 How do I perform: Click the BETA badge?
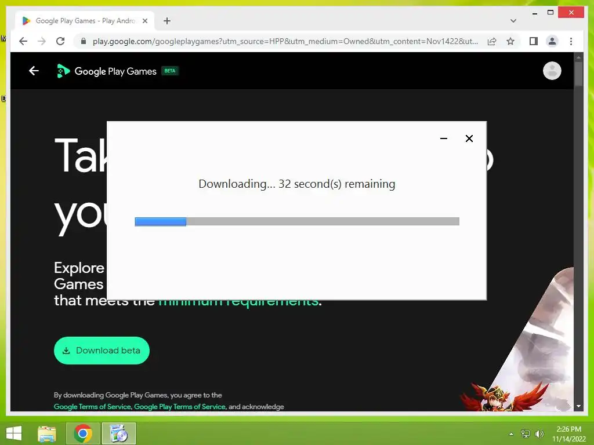click(170, 71)
